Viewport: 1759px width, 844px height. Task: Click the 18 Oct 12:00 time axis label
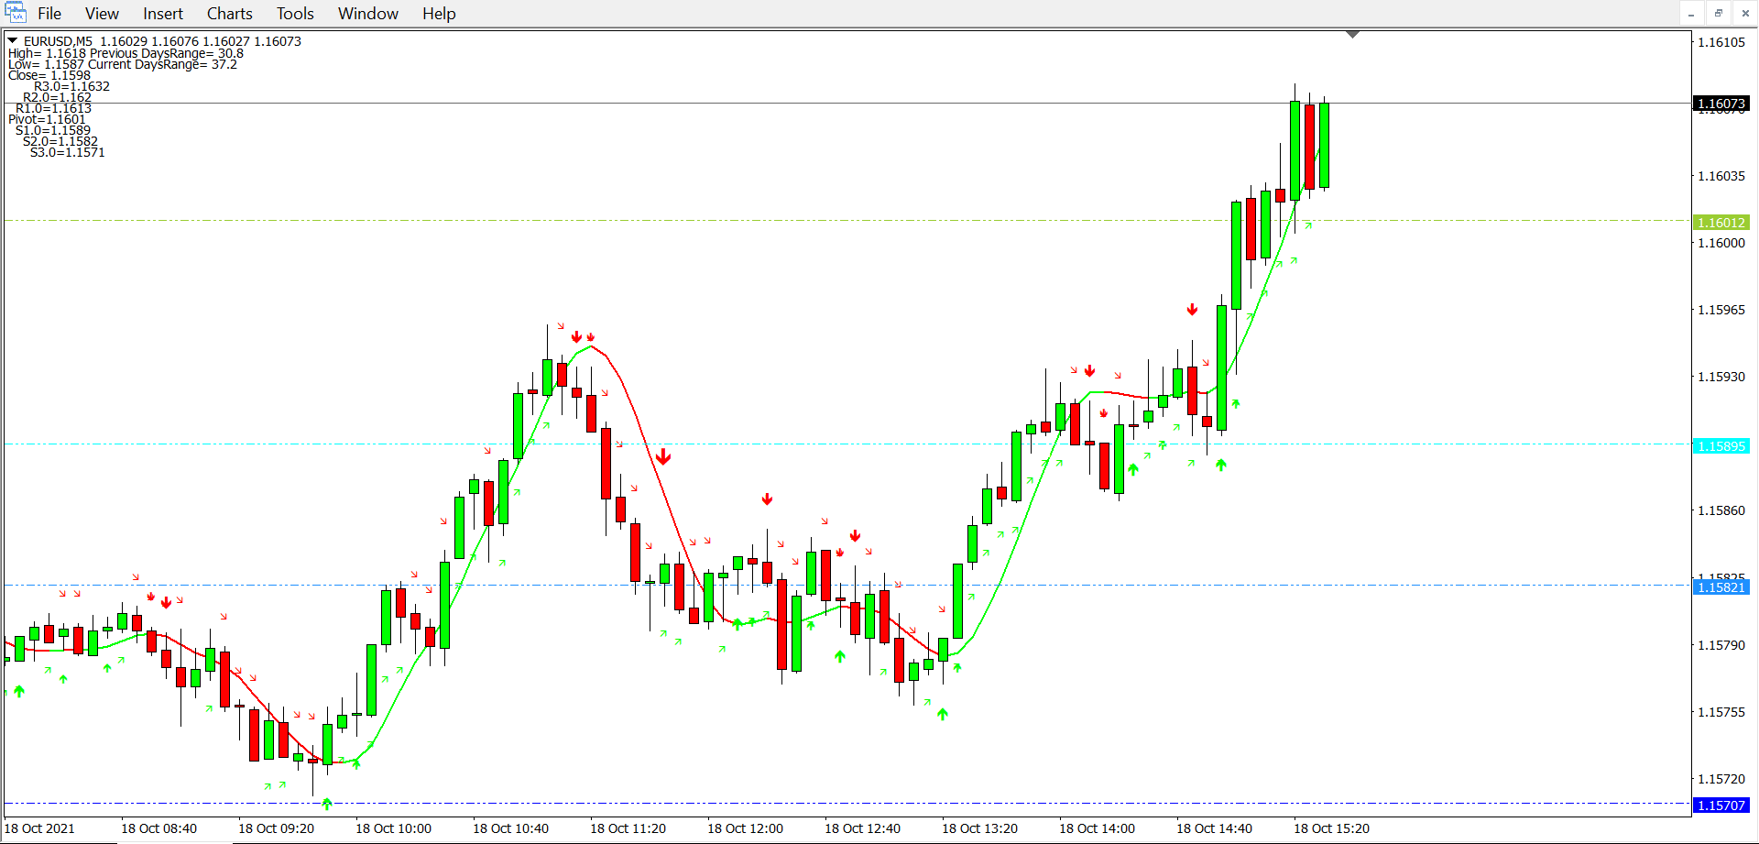745,828
